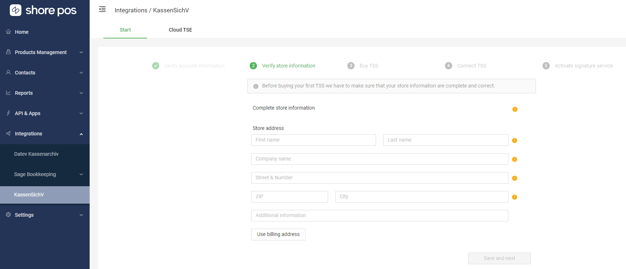This screenshot has width=626, height=269.
Task: Open Datev Kassenarchiv menu item
Action: 45,154
